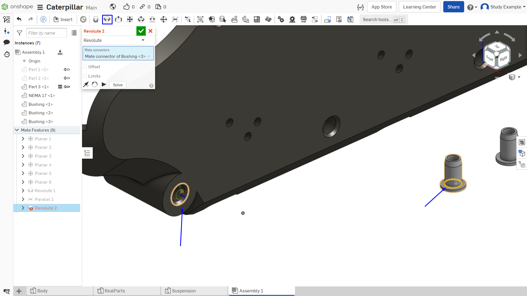Expand the Revolute 2 mate
Image resolution: width=527 pixels, height=296 pixels.
(x=23, y=208)
